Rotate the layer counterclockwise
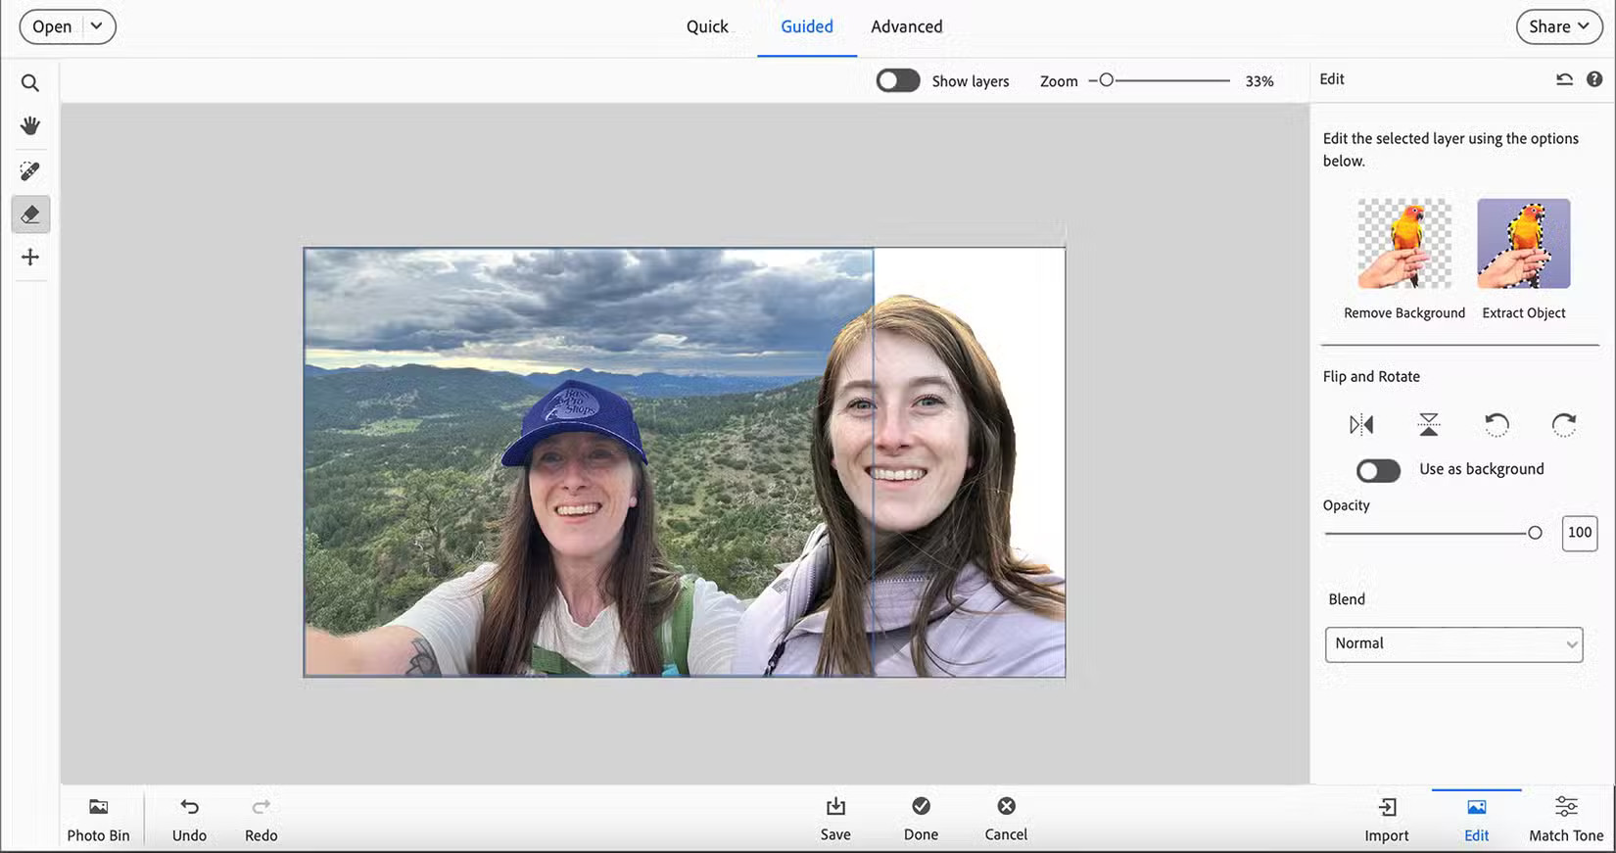This screenshot has width=1616, height=853. [x=1497, y=425]
